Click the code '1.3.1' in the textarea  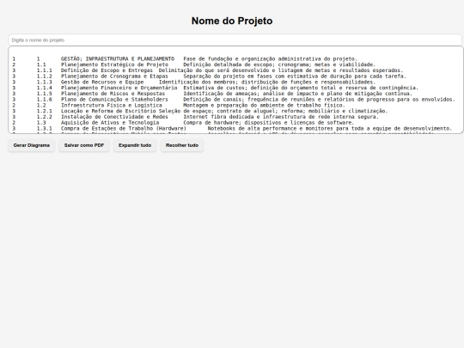(45, 128)
